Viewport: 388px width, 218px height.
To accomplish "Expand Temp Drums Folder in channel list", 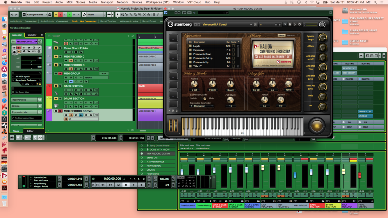I will (147, 146).
